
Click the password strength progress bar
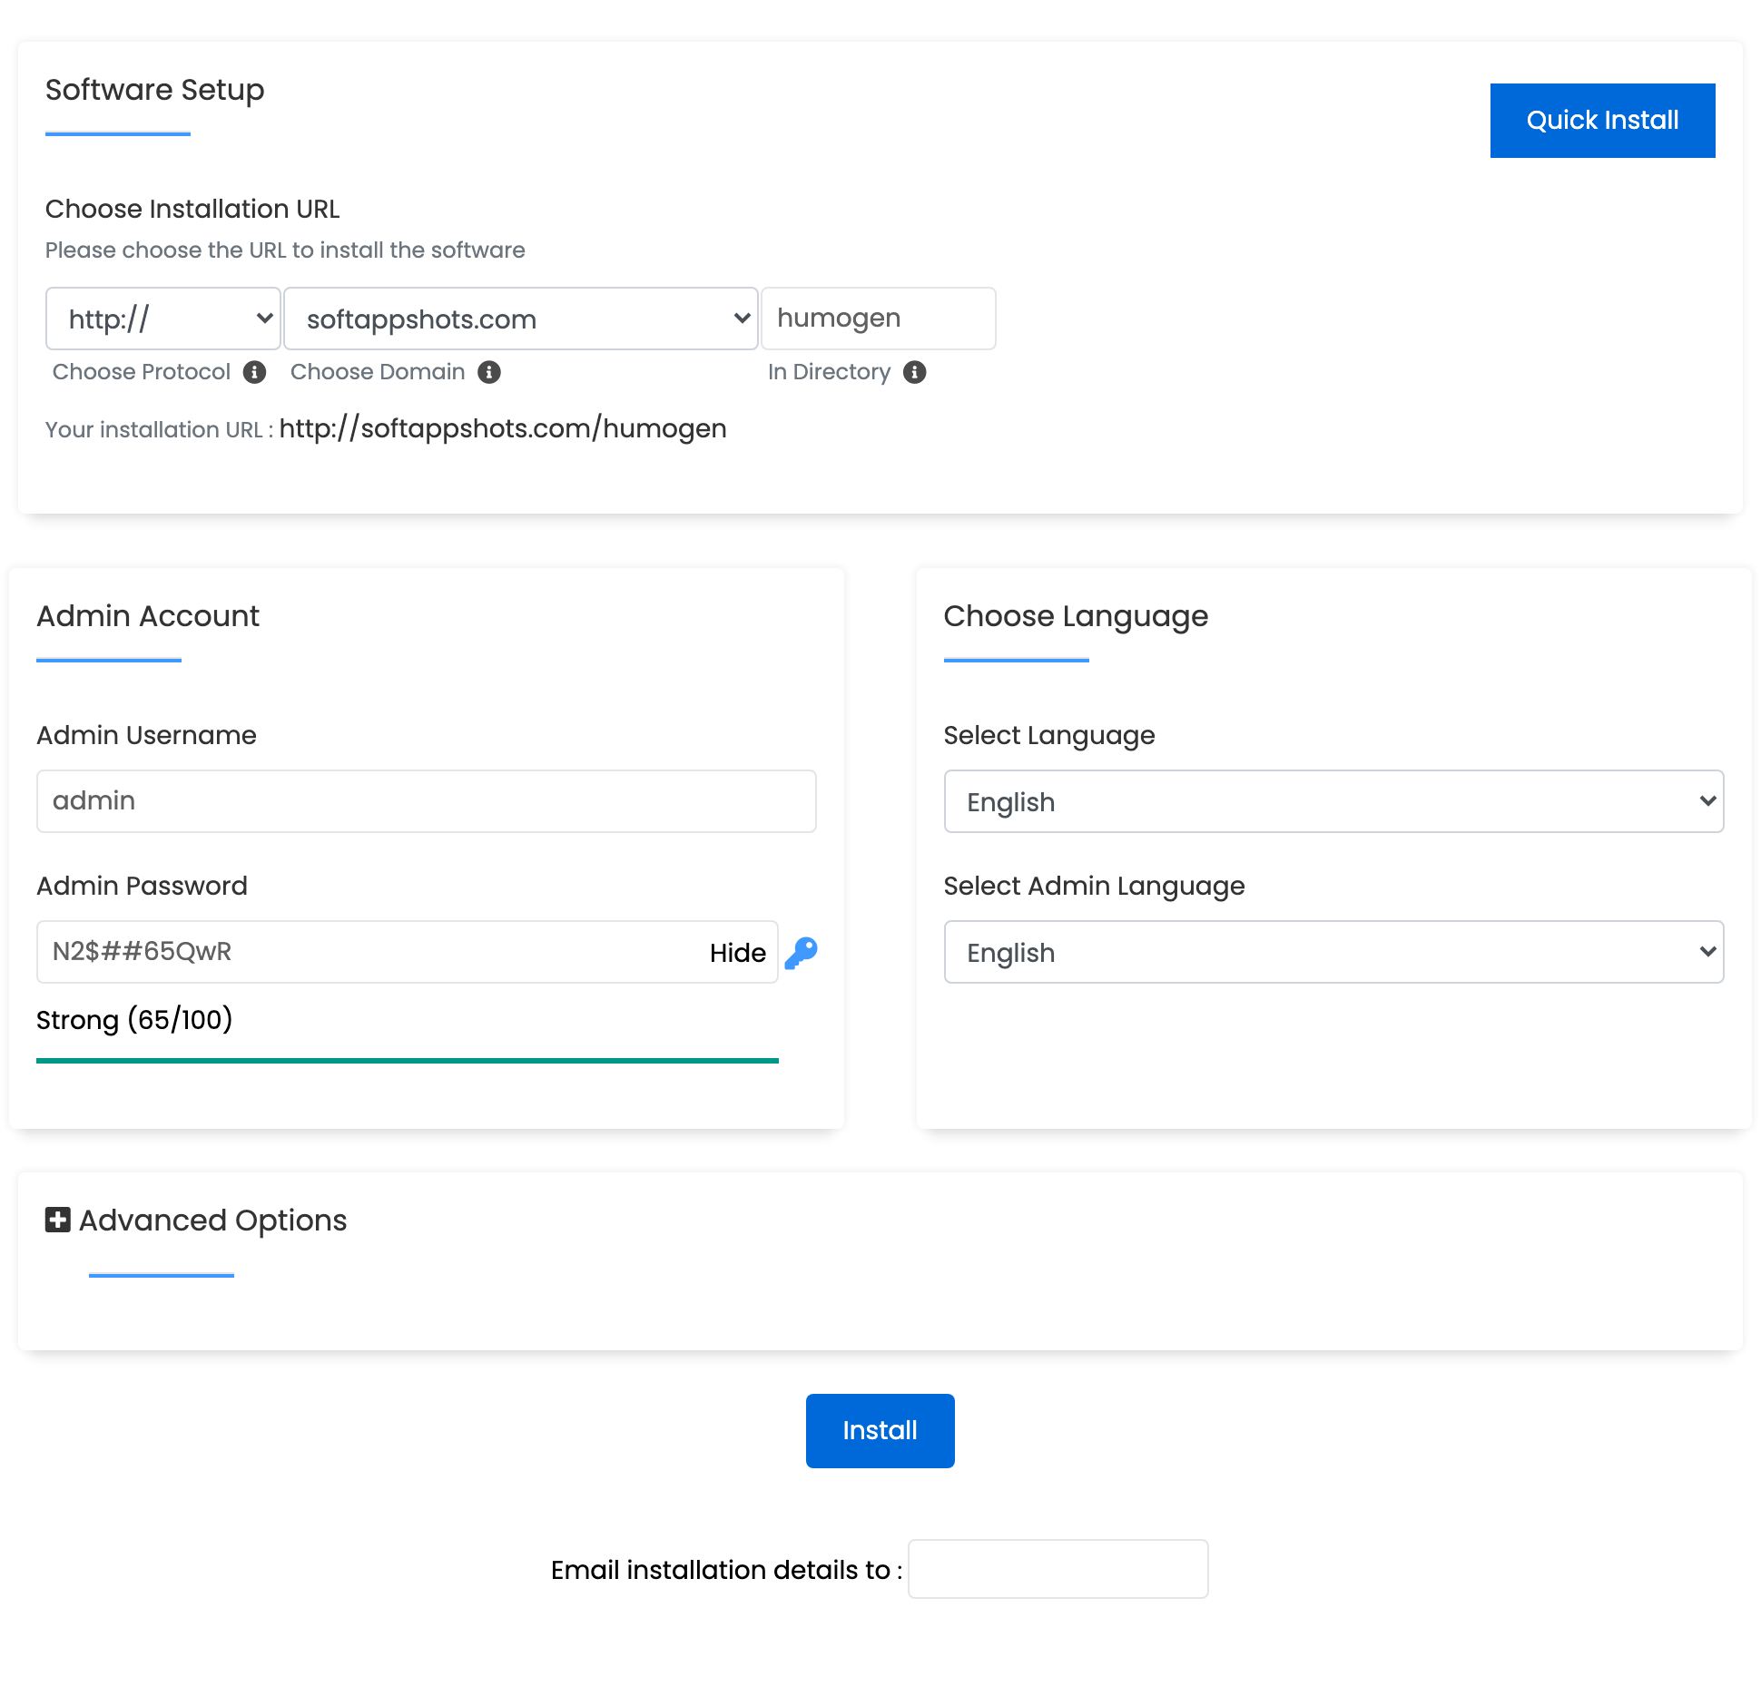[x=407, y=1059]
